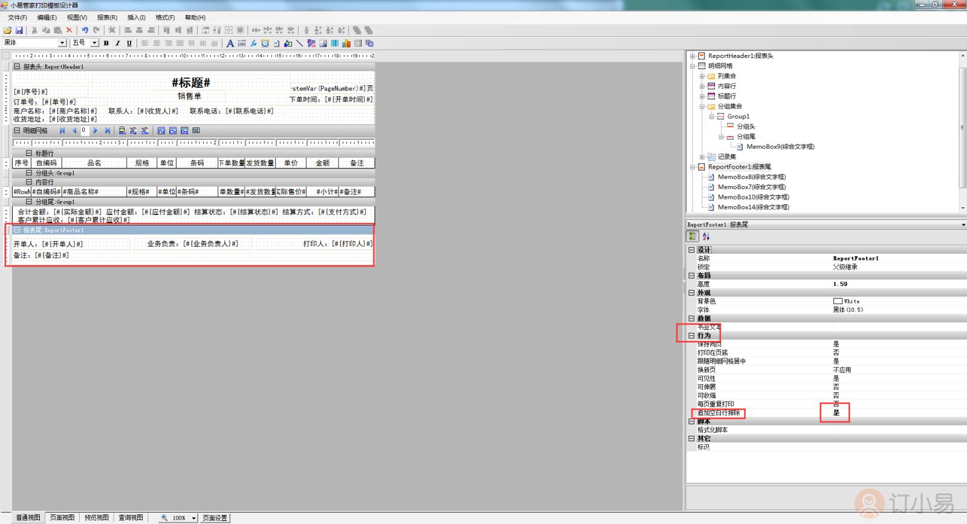Click the White background color swatch
This screenshot has height=524, width=967.
[838, 301]
